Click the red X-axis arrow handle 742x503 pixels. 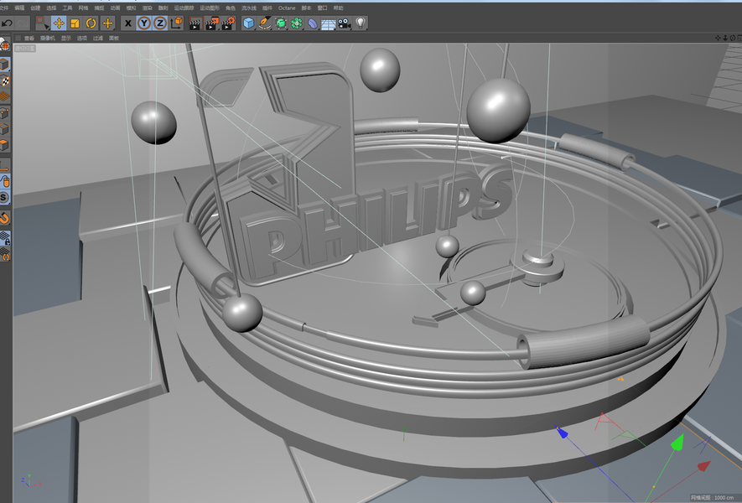coord(704,466)
